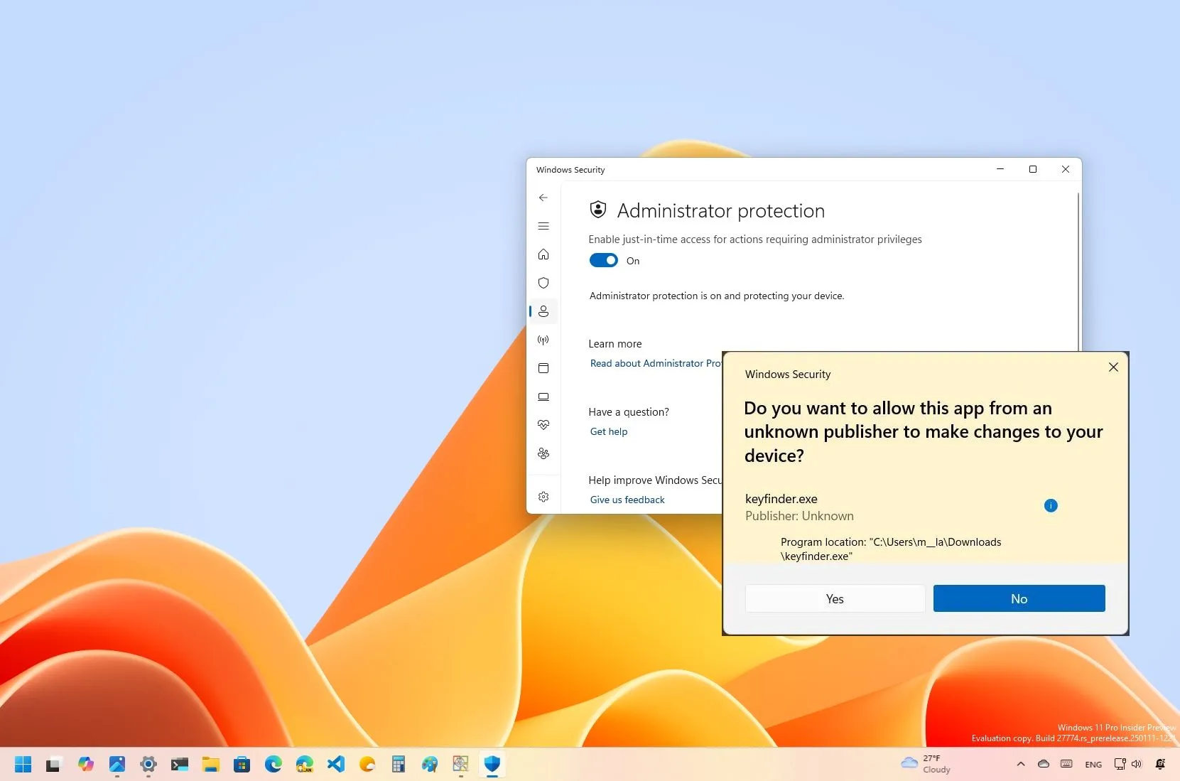
Task: Turn off Administrator protection toggle
Action: (603, 260)
